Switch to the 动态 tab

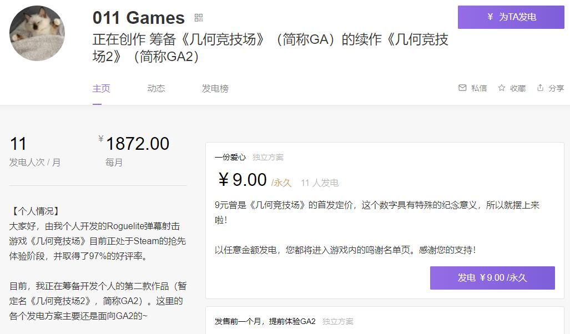point(156,88)
